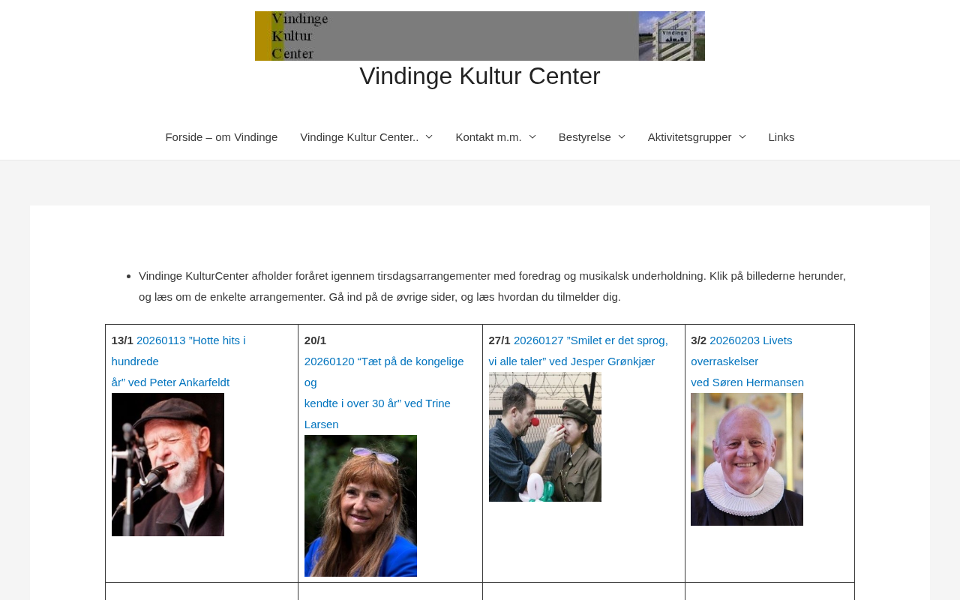Screen dimensions: 960x600
Task: Open 20260113 Hotte hits i hundrede år link
Action: pyautogui.click(x=178, y=361)
